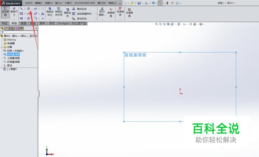The image size is (259, 157).
Task: Click Repair Sketch (修复草图) tool
Action: [111, 13]
